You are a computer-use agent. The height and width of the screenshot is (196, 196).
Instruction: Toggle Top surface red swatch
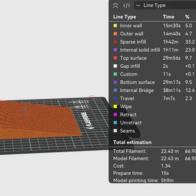[x=115, y=58]
